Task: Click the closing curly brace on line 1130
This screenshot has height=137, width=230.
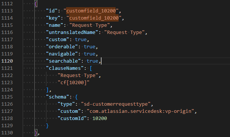Action: pos(36,133)
